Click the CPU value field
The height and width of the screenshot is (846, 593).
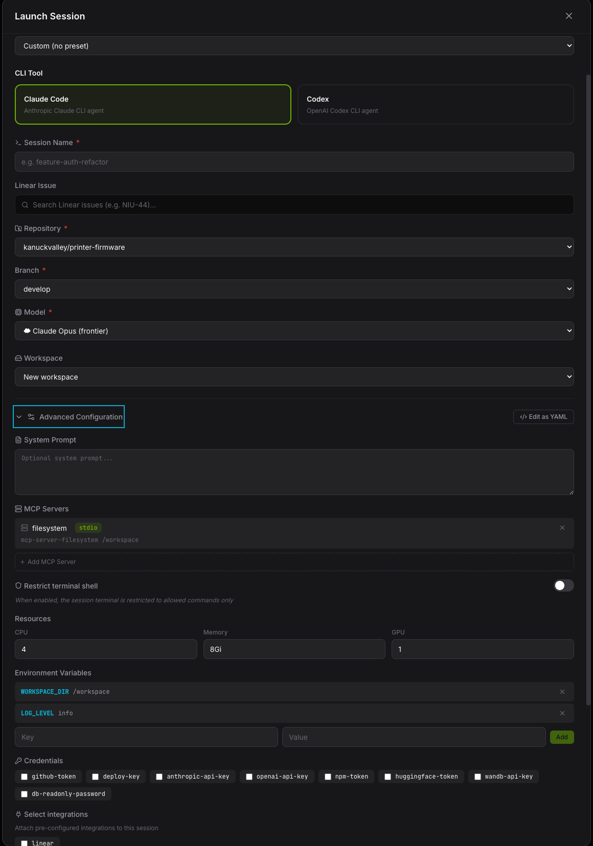106,649
